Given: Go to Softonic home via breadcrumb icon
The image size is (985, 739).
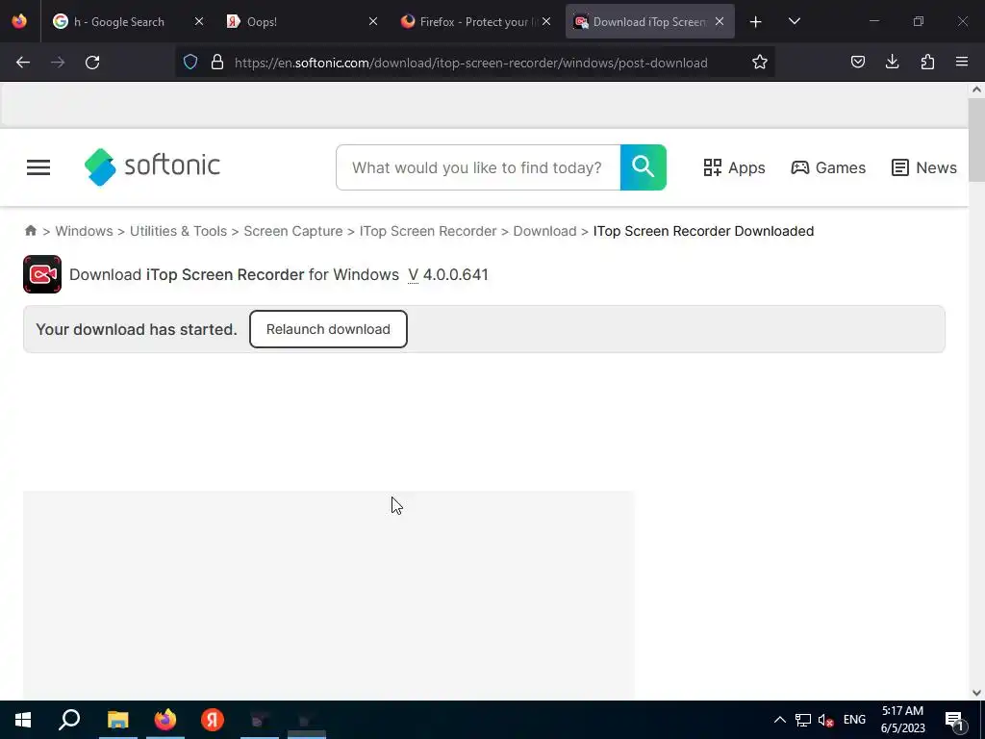Looking at the screenshot, I should coord(30,231).
